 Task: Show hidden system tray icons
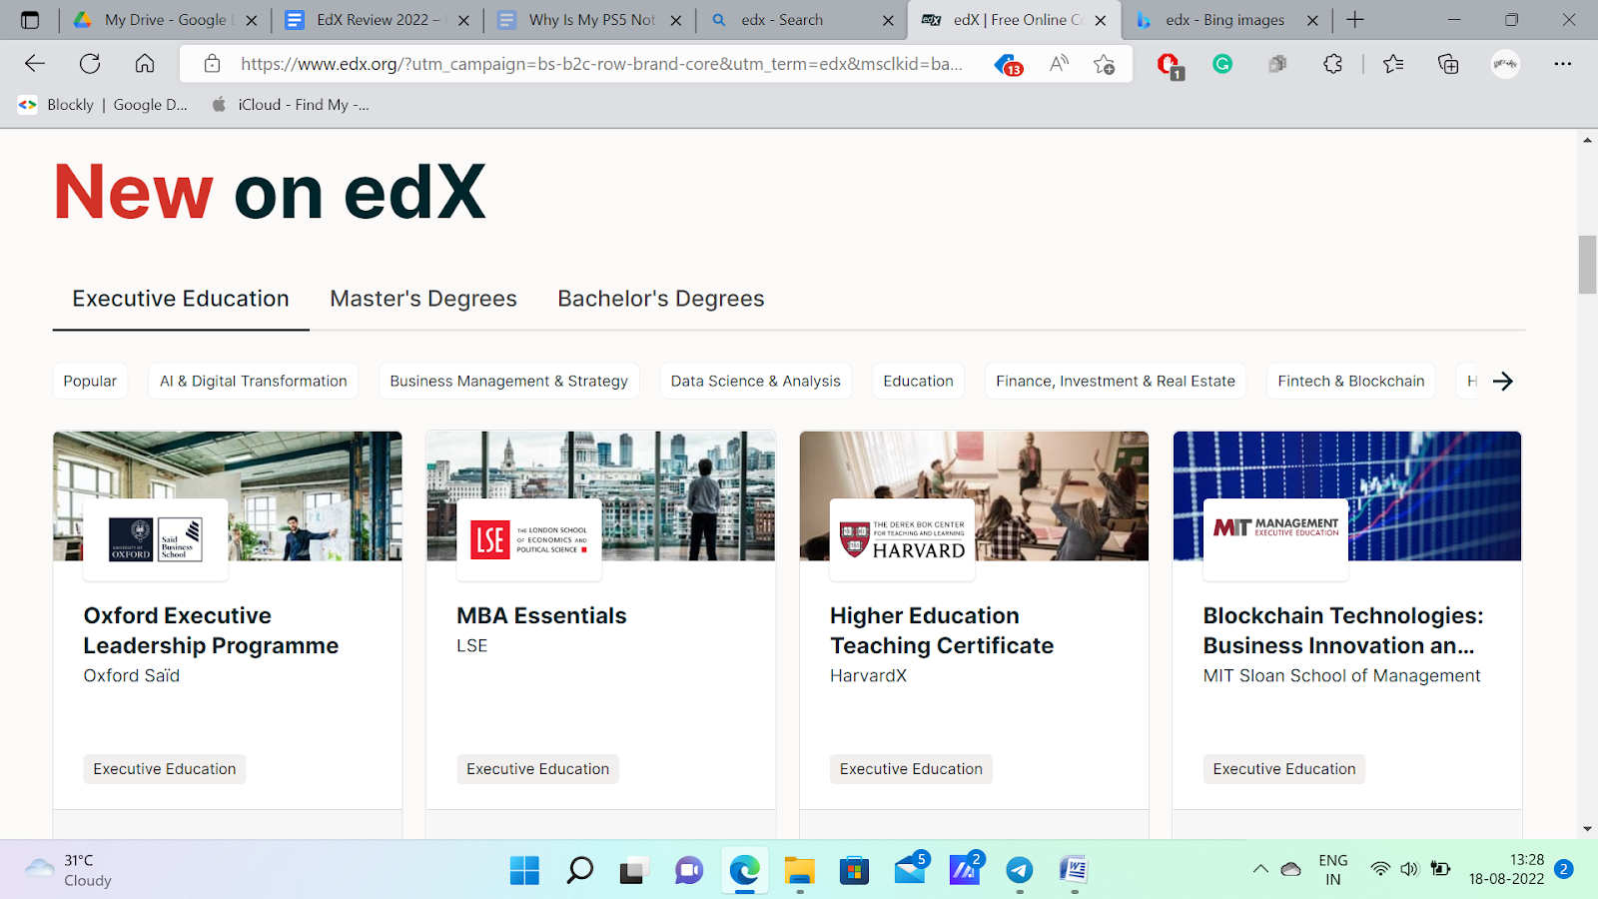(1260, 869)
